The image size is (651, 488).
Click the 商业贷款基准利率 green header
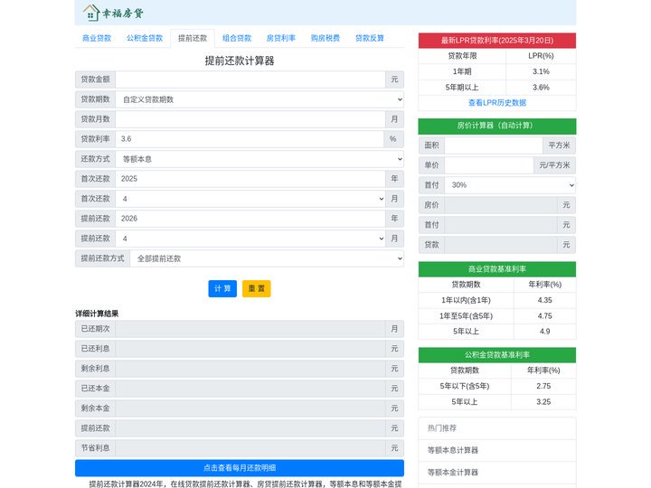(497, 269)
